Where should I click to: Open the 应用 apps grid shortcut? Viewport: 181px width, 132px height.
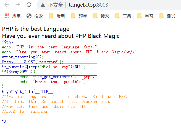click(x=7, y=16)
